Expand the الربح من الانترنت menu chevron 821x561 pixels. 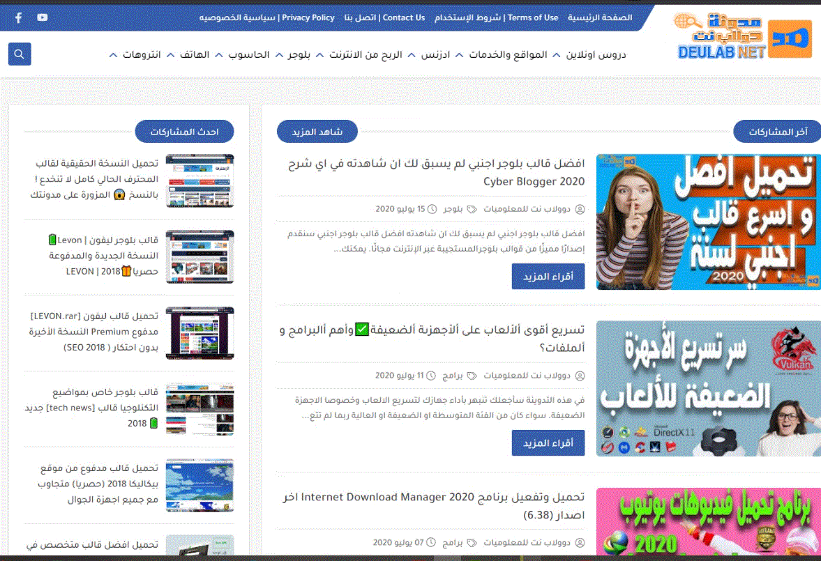click(319, 55)
